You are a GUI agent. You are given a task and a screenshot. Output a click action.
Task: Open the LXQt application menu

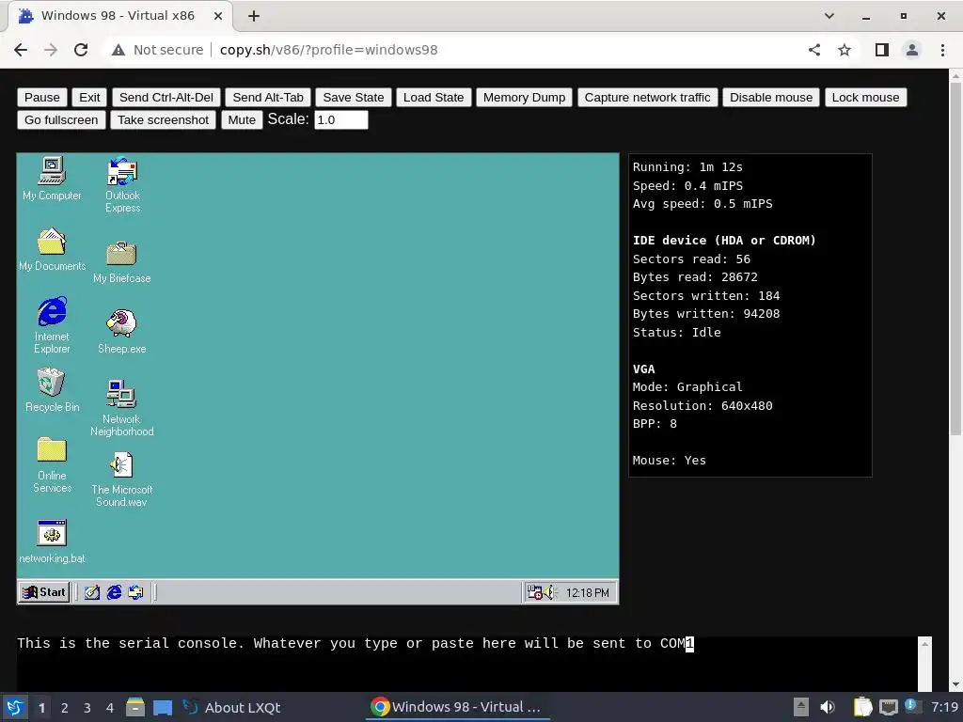click(x=15, y=707)
